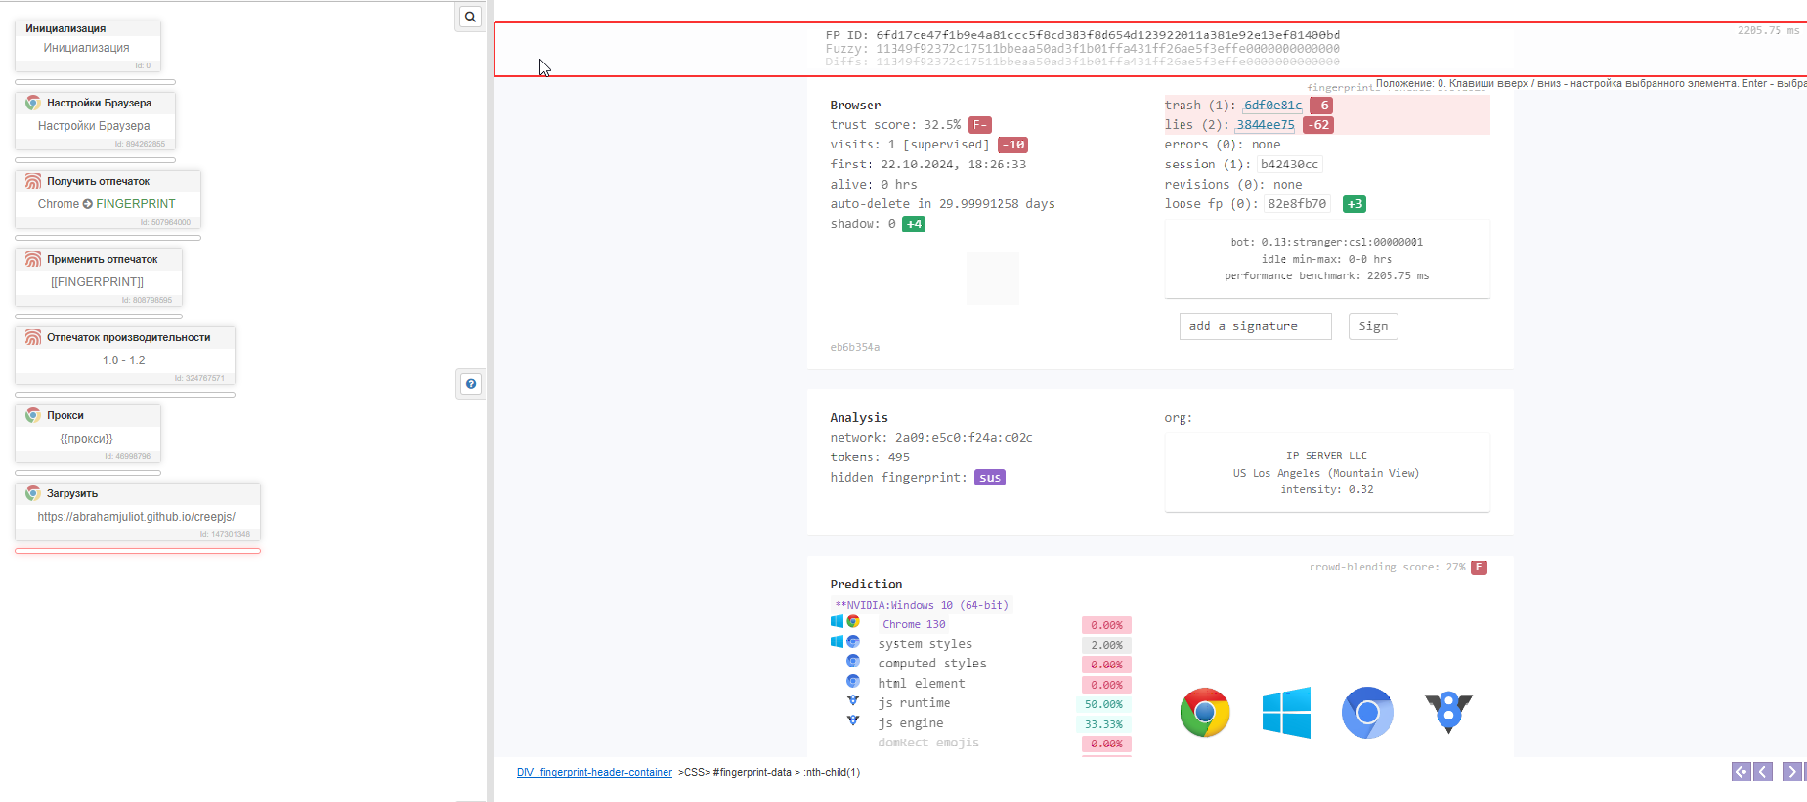This screenshot has height=802, width=1807.
Task: Open the trash hash link 6df0e81c
Action: click(1272, 106)
